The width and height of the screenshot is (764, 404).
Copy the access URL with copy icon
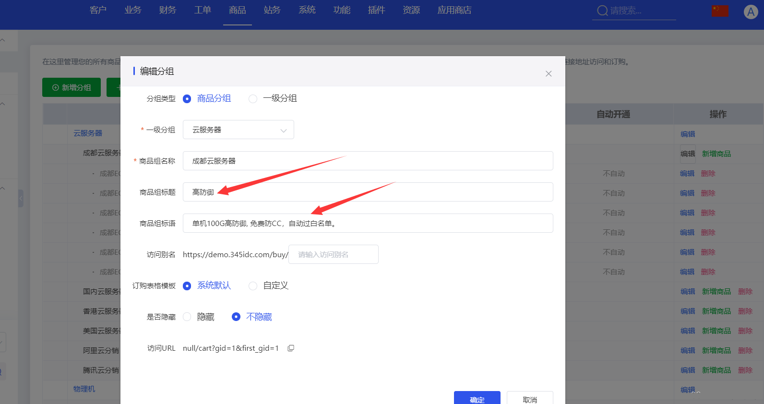pos(291,348)
